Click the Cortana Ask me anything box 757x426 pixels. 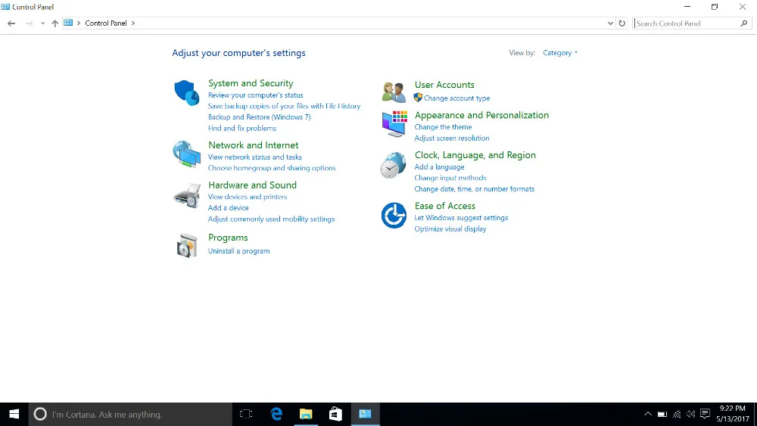(130, 414)
